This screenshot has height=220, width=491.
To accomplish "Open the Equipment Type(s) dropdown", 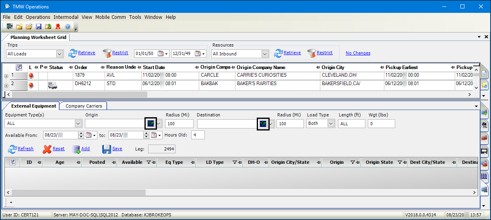I will 78,124.
